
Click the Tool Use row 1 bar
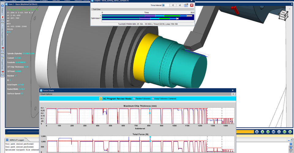(x=147, y=16)
